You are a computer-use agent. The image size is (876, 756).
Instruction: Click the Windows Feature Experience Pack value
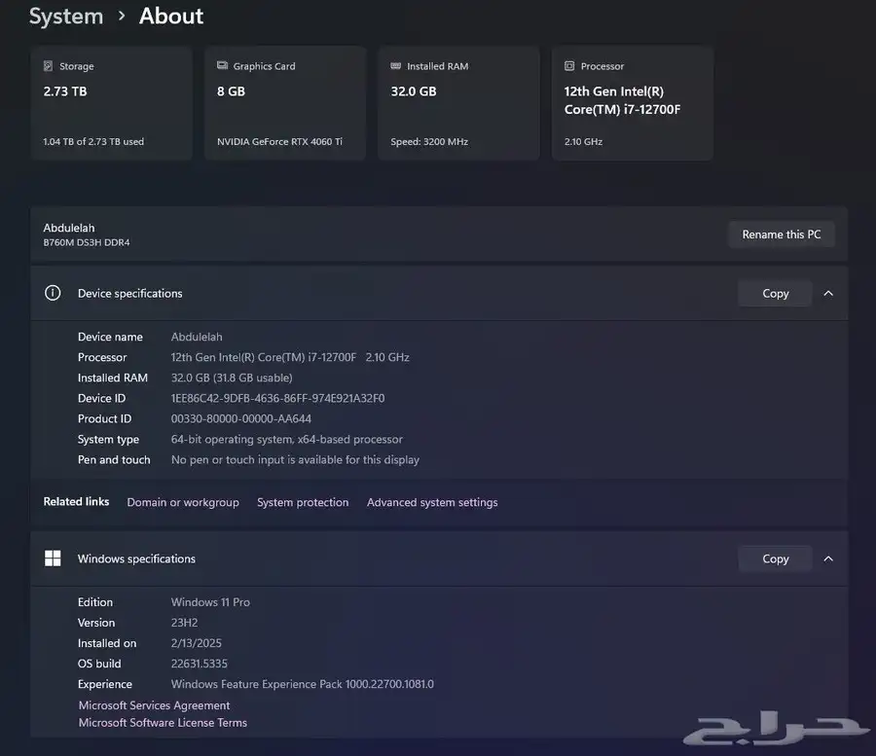click(303, 684)
